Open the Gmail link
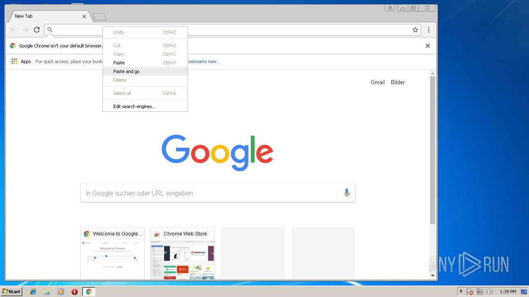Viewport: 529px width, 297px height. [378, 82]
